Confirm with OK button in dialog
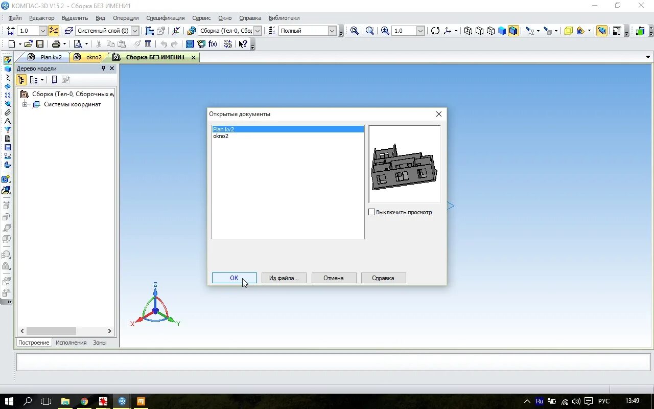This screenshot has height=409, width=654. (234, 278)
